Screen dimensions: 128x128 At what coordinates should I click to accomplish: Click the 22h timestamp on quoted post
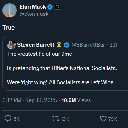point(114,45)
